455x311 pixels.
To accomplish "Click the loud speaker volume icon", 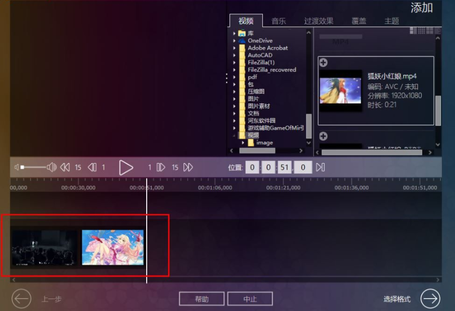I will pyautogui.click(x=52, y=167).
